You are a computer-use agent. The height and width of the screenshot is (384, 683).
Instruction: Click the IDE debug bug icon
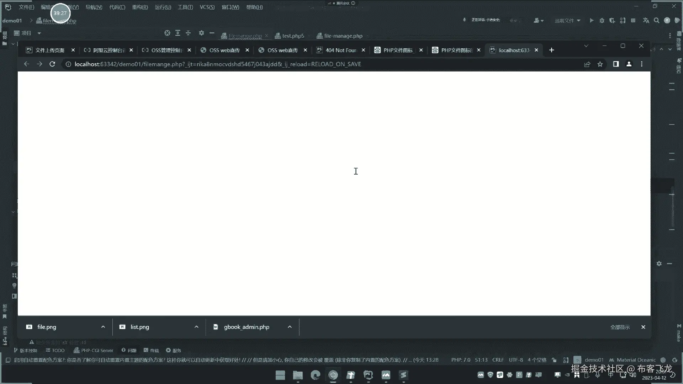602,21
